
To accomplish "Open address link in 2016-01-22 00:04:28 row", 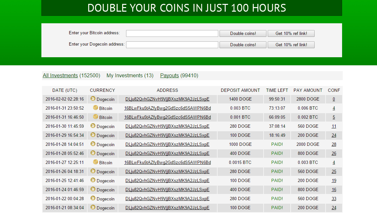I will (167, 199).
